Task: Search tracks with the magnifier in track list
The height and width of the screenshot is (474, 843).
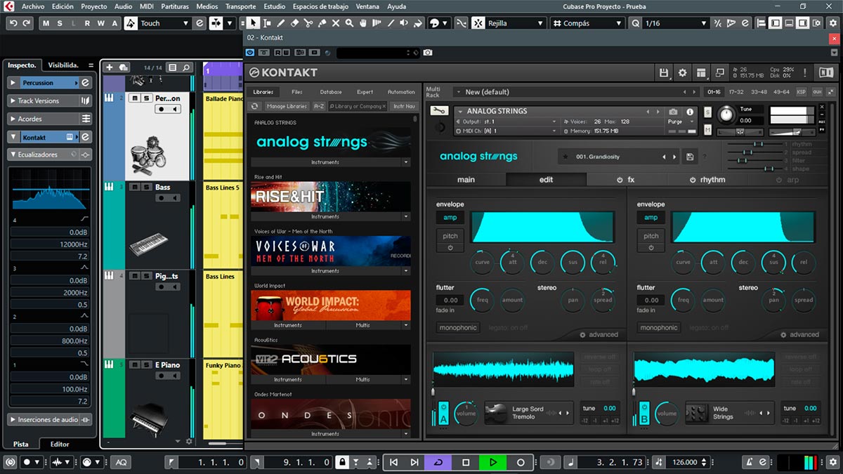Action: pos(186,67)
